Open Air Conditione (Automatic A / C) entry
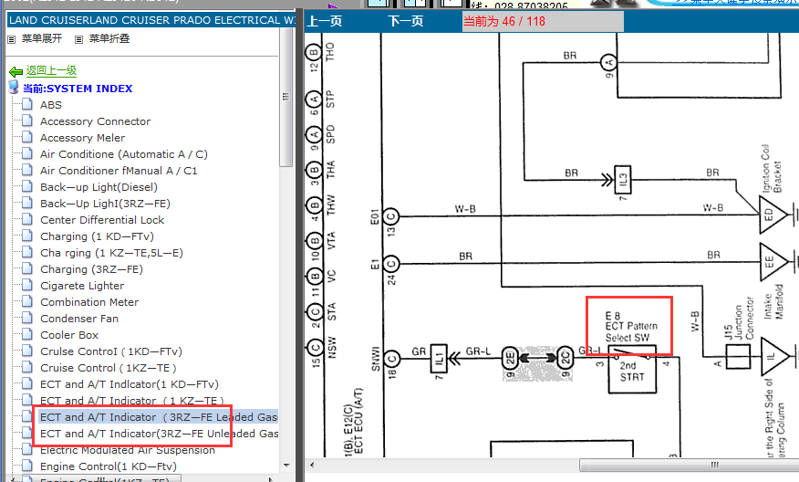The image size is (799, 482). click(x=124, y=154)
